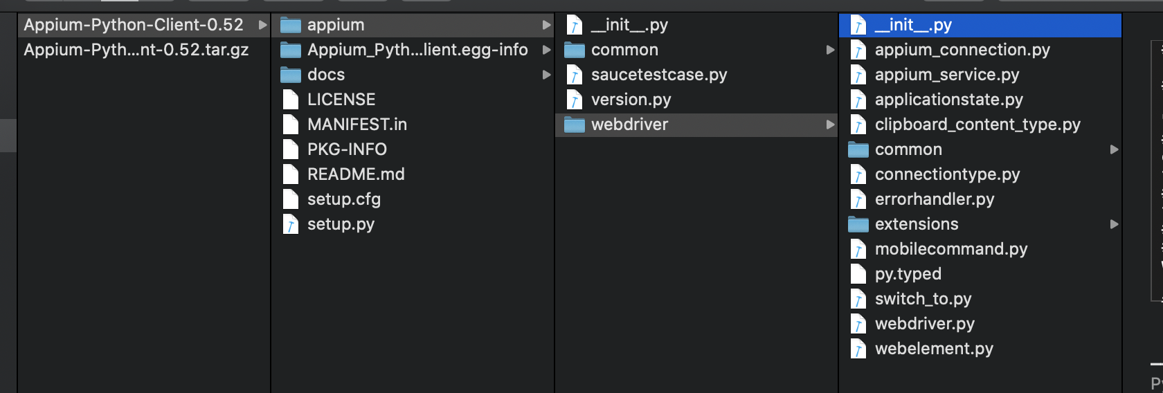Select the py.typed file name

point(908,274)
